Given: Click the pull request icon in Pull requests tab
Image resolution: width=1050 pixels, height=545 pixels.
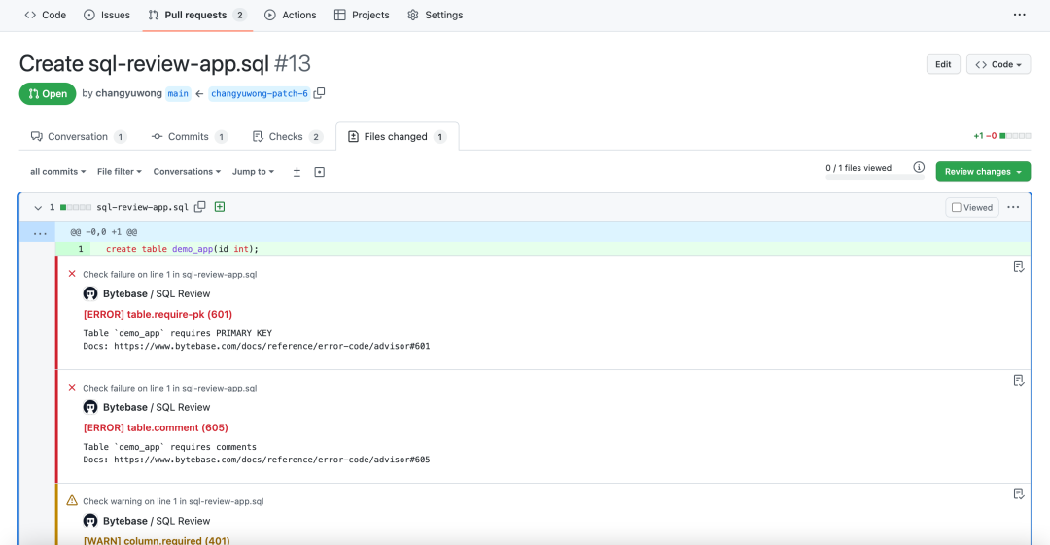Looking at the screenshot, I should [x=154, y=15].
